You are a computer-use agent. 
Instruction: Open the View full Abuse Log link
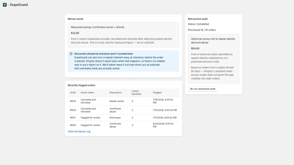(79, 132)
